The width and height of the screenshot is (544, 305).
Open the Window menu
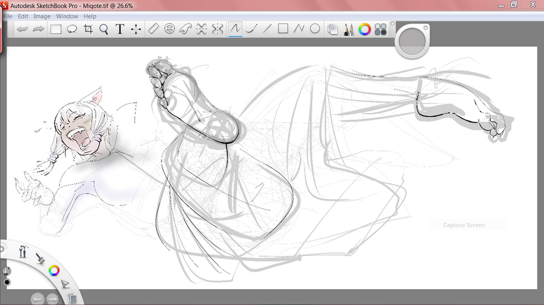point(67,16)
